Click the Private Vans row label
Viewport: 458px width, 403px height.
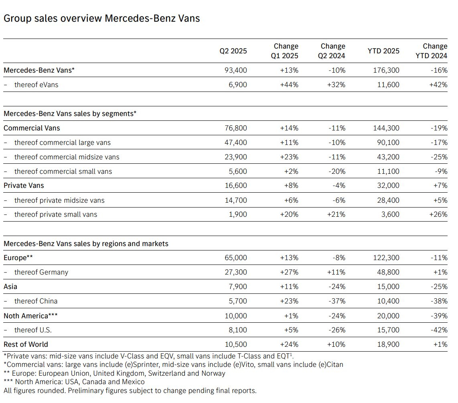(24, 185)
